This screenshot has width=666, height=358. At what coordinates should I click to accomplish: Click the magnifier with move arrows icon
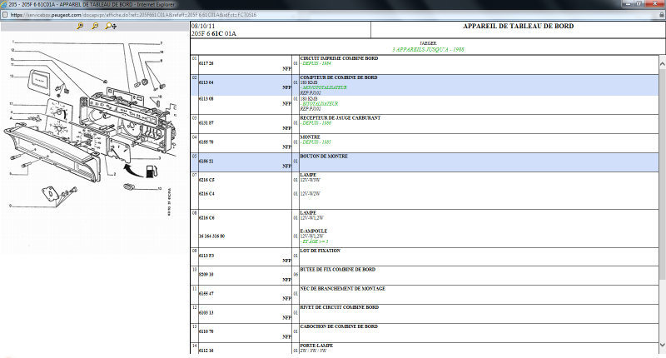pos(111,27)
